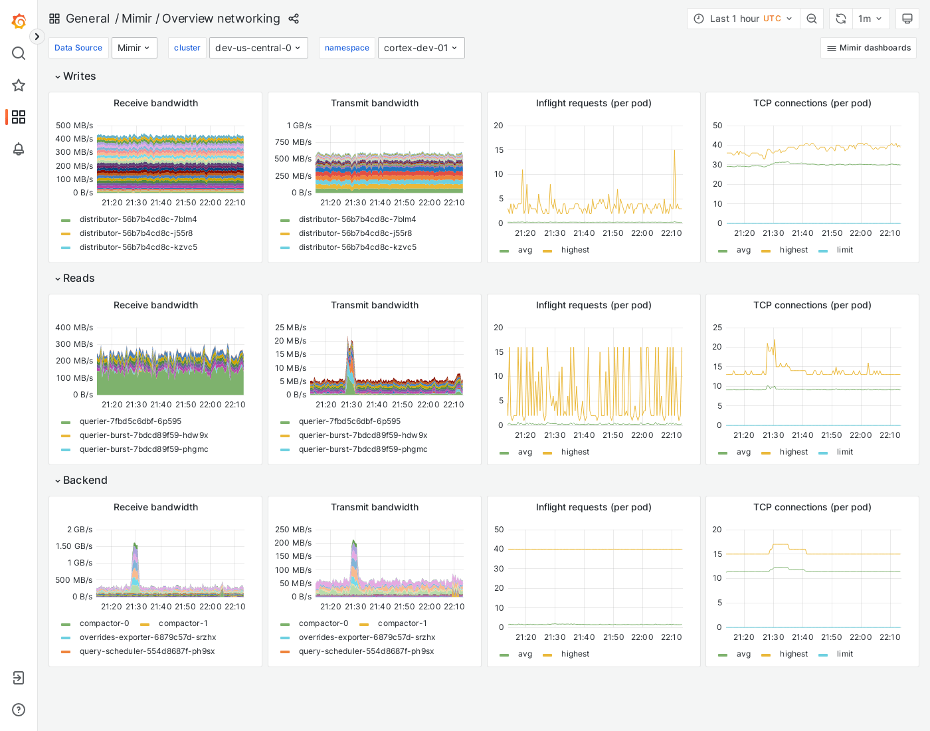The width and height of the screenshot is (930, 731).
Task: Open the Mimir dashboards menu
Action: (868, 48)
